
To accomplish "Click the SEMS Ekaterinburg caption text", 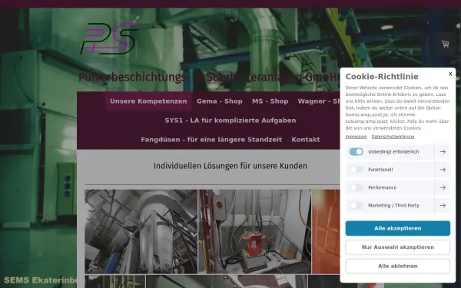I will pyautogui.click(x=40, y=280).
